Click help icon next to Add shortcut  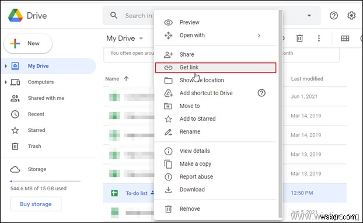pos(261,93)
